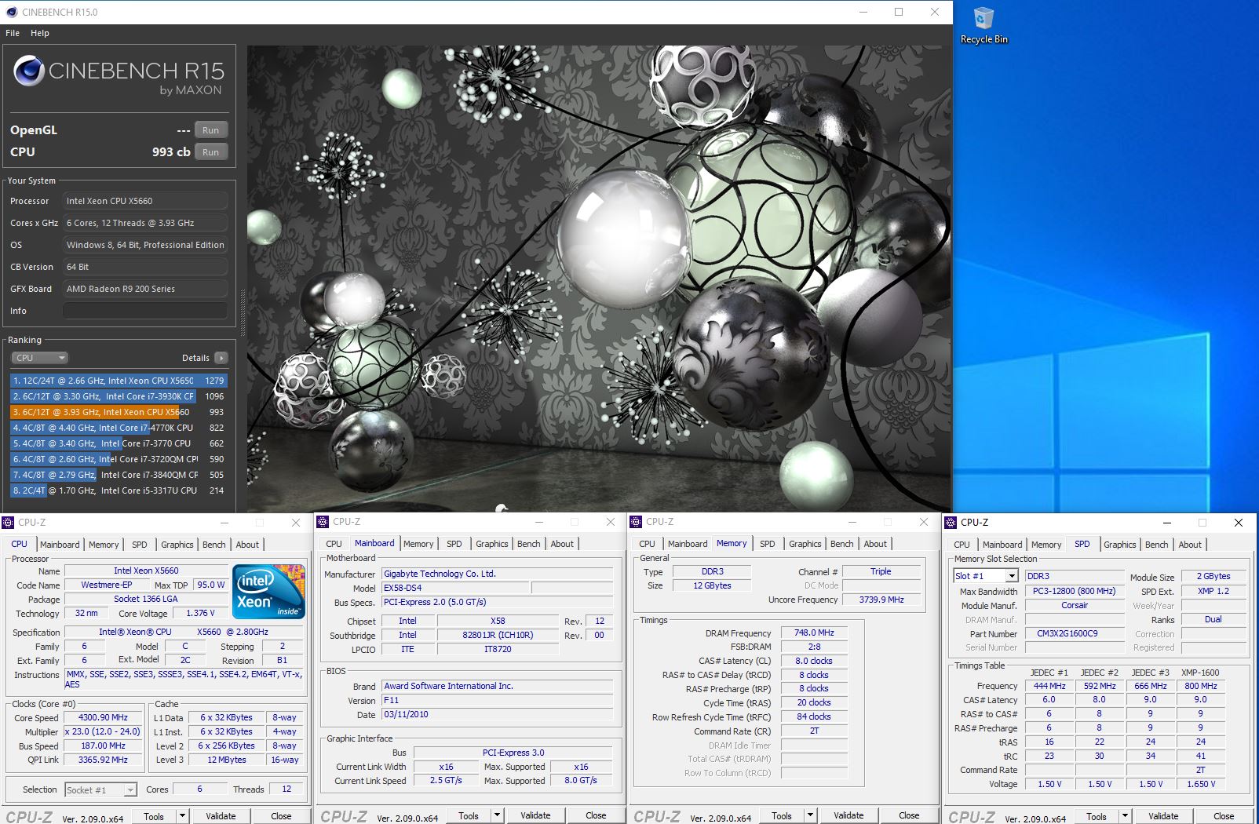Click Tools button in Memory window
Image resolution: width=1259 pixels, height=824 pixels.
pos(782,815)
